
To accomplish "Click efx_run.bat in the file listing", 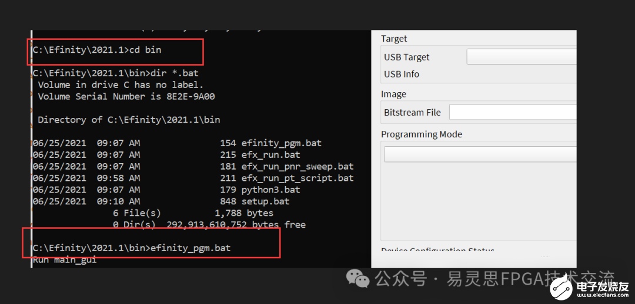I will point(270,155).
